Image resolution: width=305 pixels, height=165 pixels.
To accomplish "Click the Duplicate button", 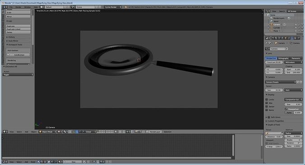I will click(x=18, y=26).
